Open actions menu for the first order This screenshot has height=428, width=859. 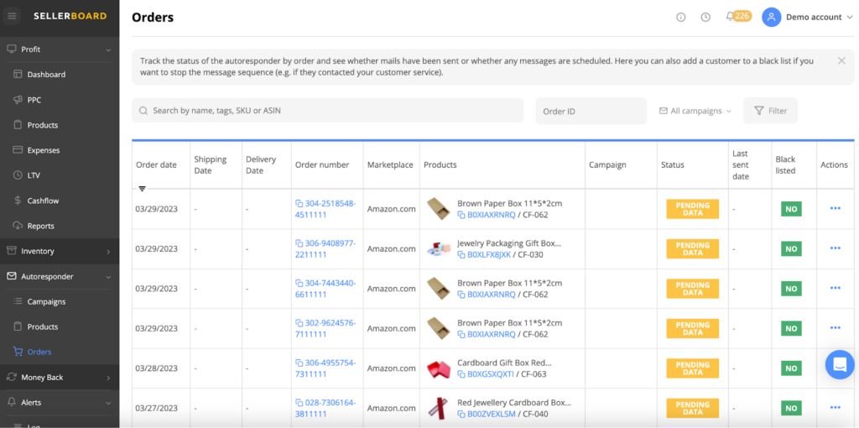835,209
